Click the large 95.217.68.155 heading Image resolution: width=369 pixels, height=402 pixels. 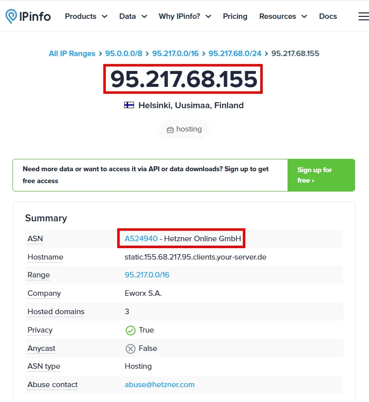coord(183,79)
